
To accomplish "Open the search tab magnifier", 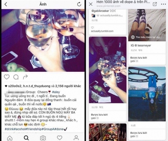I will (x=26, y=138).
